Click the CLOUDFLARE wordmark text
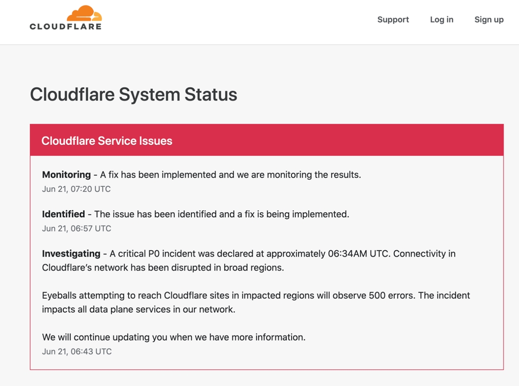519x386 pixels. pyautogui.click(x=65, y=26)
